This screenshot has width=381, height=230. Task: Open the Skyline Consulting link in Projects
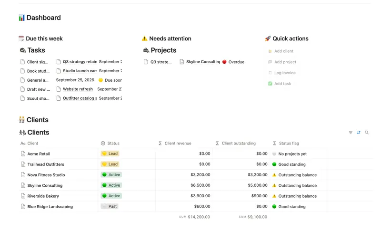203,62
